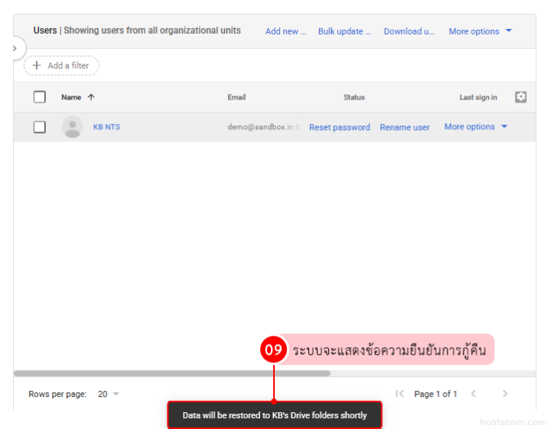The height and width of the screenshot is (429, 551).
Task: Click Add a filter chip
Action: pyautogui.click(x=61, y=66)
